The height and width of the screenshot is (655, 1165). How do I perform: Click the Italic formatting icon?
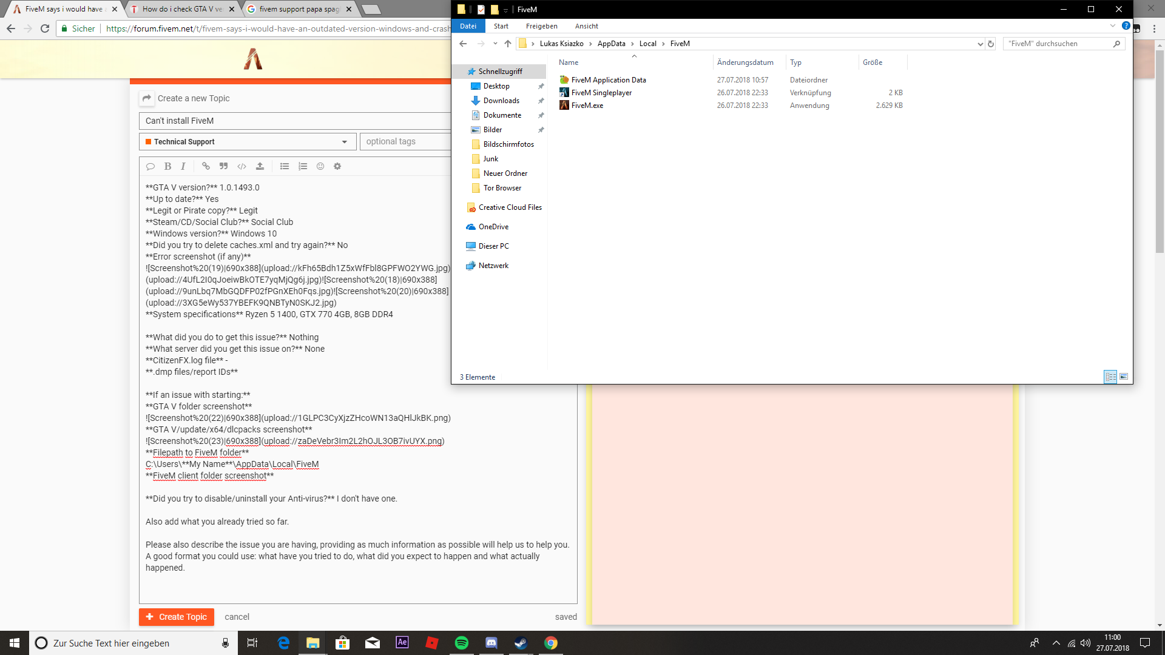[x=183, y=166]
